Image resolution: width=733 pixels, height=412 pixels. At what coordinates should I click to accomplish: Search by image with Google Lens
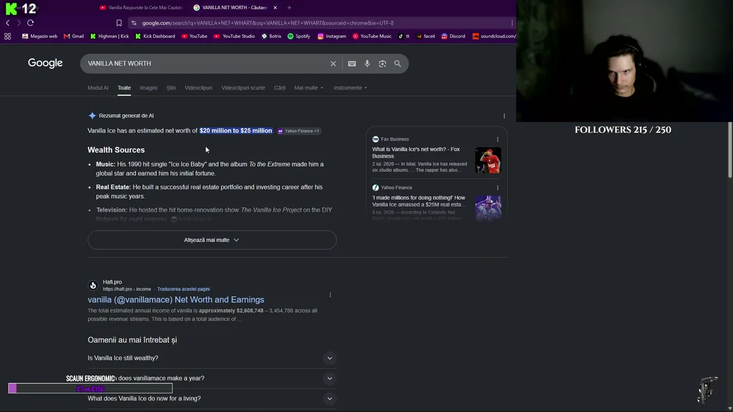point(383,64)
